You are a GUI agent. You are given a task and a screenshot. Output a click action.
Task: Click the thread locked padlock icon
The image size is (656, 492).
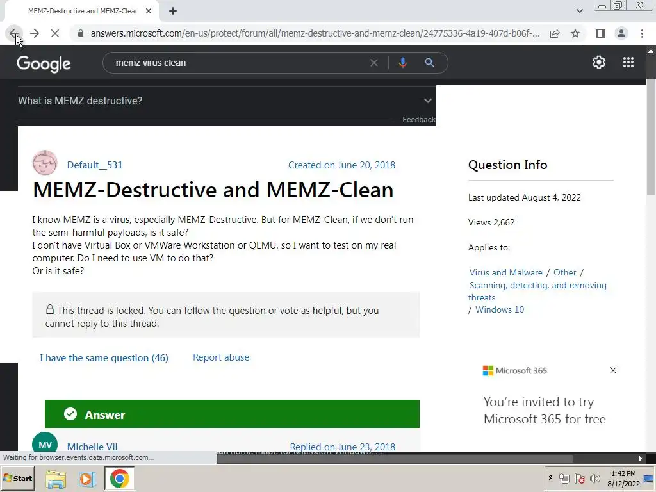pos(50,309)
